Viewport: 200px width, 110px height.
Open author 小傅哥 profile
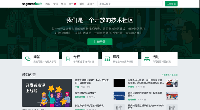click(x=131, y=87)
